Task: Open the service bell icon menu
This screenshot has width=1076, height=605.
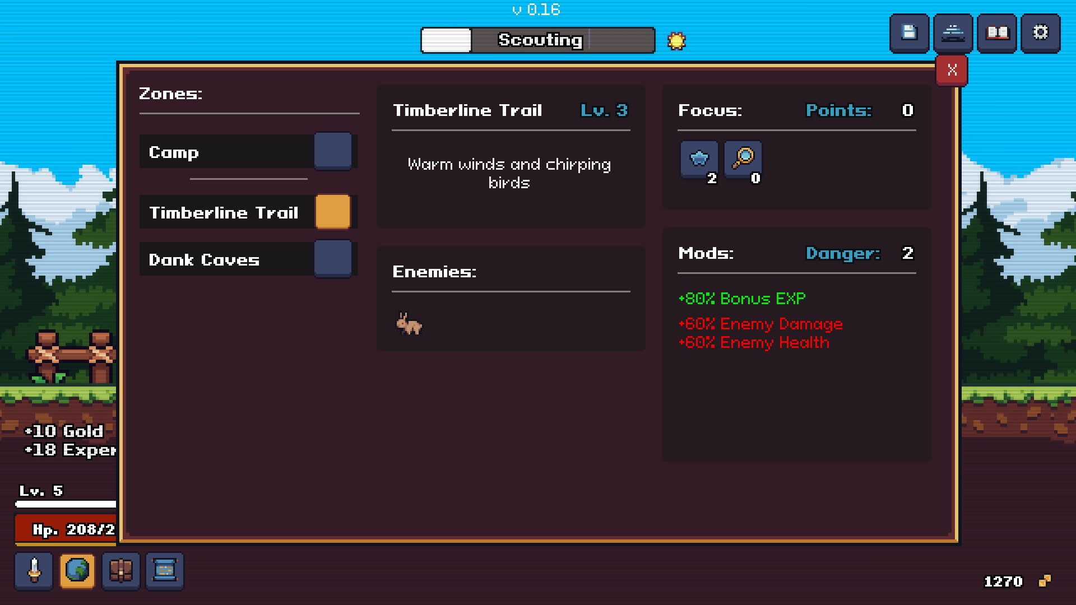Action: coord(953,33)
